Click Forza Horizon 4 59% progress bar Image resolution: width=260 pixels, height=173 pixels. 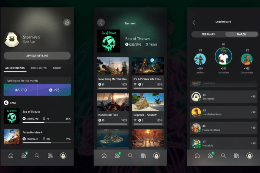click(x=47, y=143)
